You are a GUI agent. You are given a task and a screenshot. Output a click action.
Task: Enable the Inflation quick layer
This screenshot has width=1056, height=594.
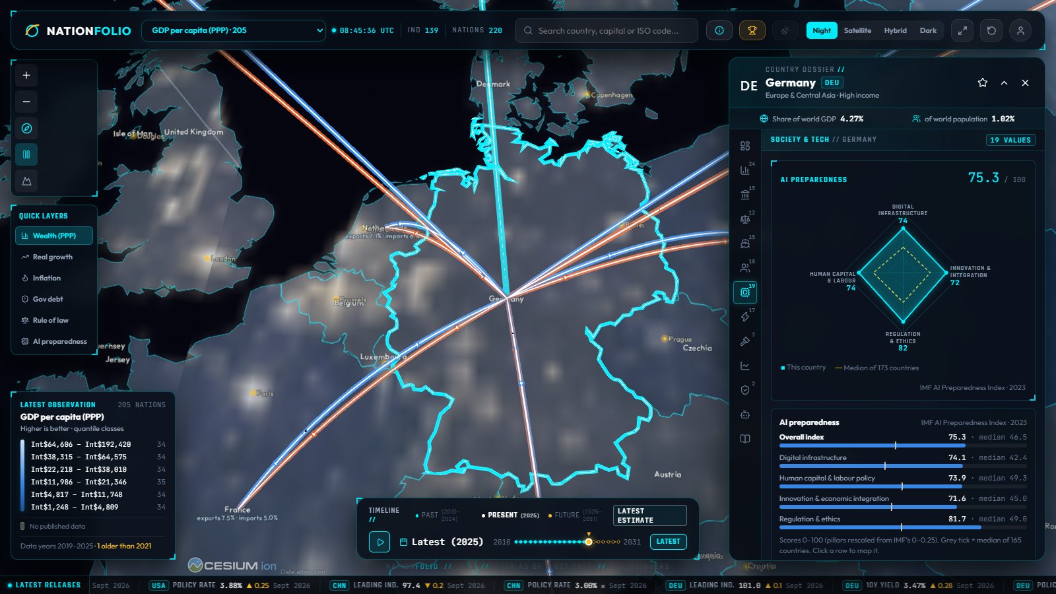(x=54, y=278)
